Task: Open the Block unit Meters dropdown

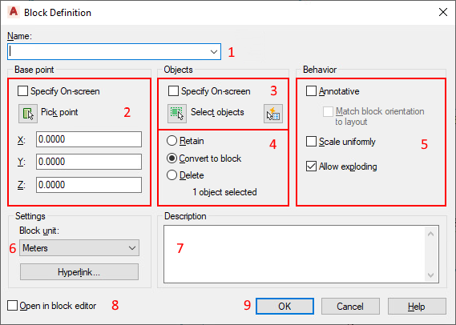Action: click(79, 248)
